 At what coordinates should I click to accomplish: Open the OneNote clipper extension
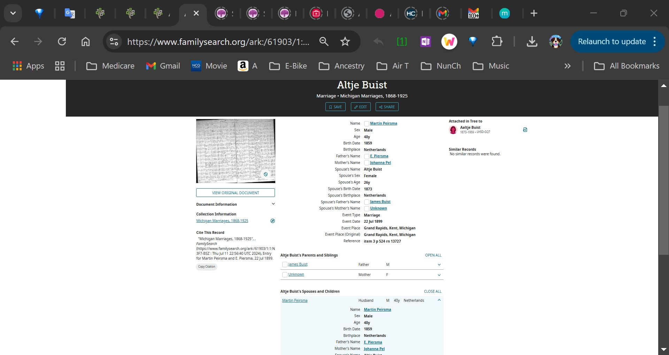(x=425, y=42)
